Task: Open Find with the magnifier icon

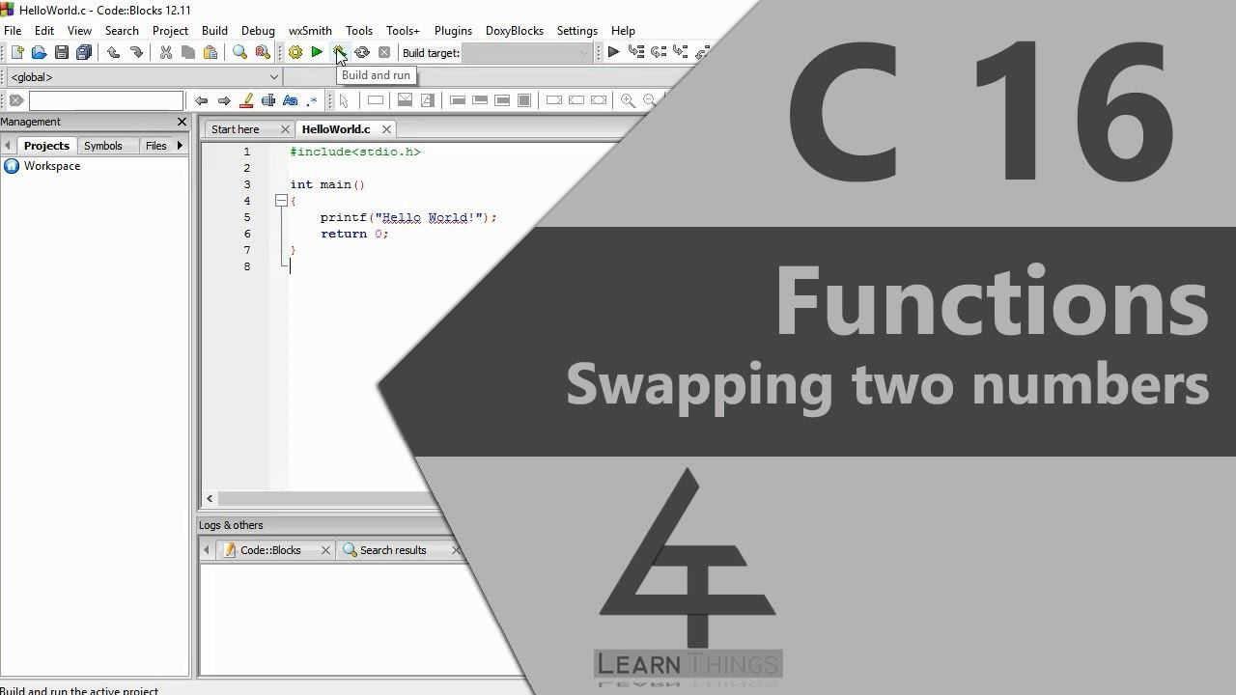Action: pyautogui.click(x=240, y=53)
